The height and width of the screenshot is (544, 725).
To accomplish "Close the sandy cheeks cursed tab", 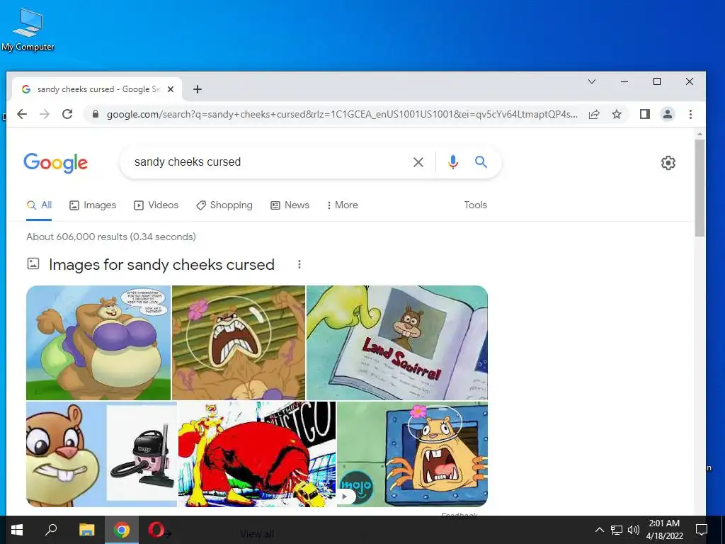I will [x=171, y=89].
